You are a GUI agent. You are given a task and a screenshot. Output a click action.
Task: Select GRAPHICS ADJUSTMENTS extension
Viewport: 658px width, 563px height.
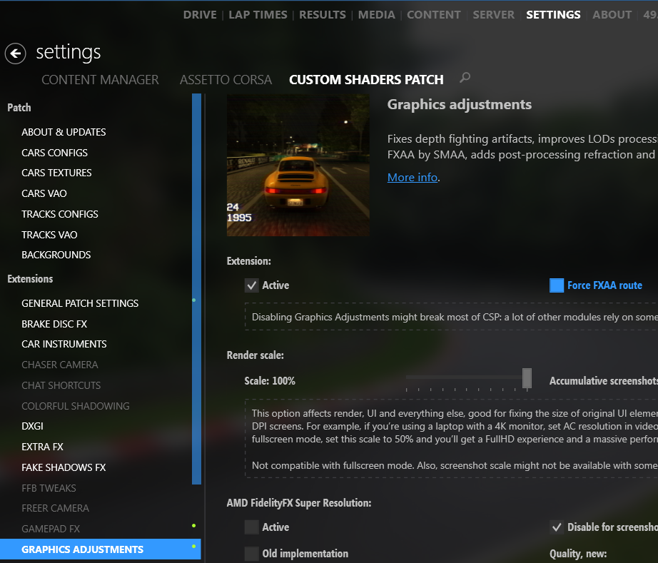101,549
